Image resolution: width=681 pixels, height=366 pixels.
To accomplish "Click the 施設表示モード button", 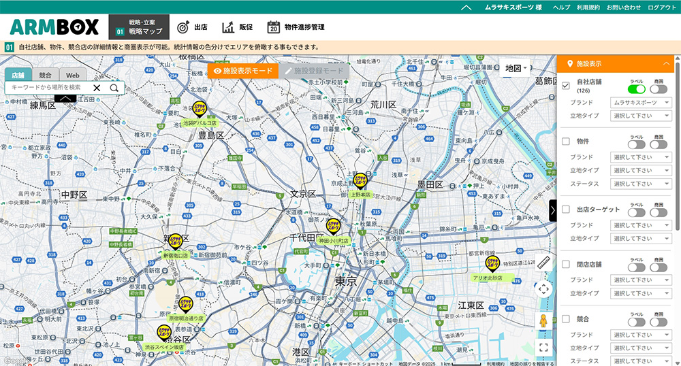I will tap(243, 71).
